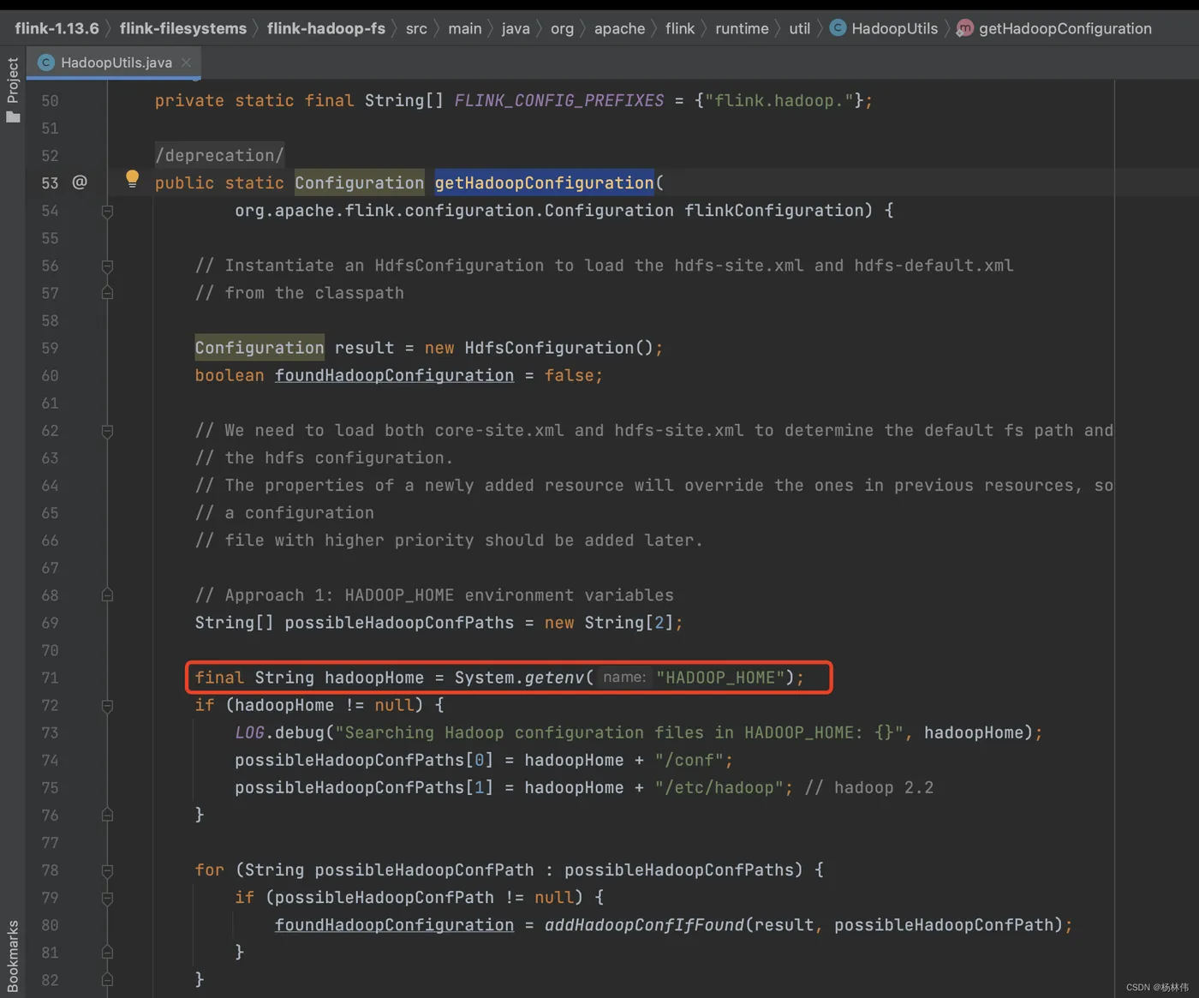This screenshot has width=1199, height=998.
Task: Click HdfsConfiguration() constructor on line 59
Action: [x=560, y=348]
